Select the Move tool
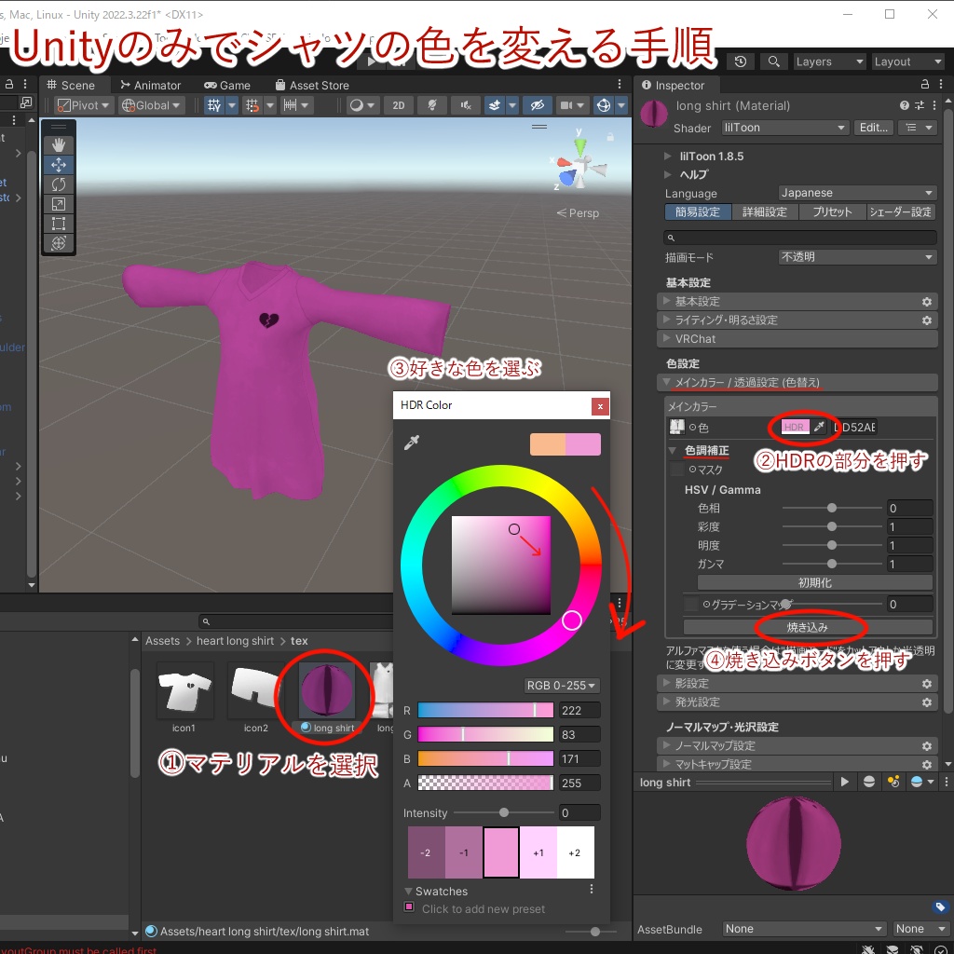This screenshot has width=954, height=954. (x=59, y=165)
